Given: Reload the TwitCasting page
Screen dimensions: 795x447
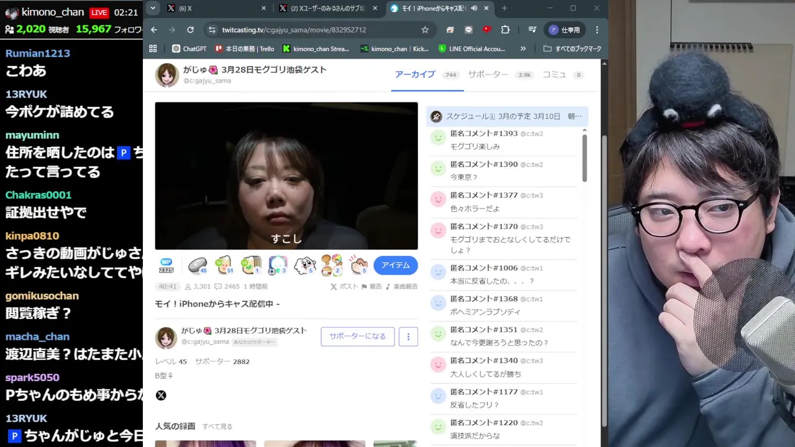Looking at the screenshot, I should [x=190, y=30].
